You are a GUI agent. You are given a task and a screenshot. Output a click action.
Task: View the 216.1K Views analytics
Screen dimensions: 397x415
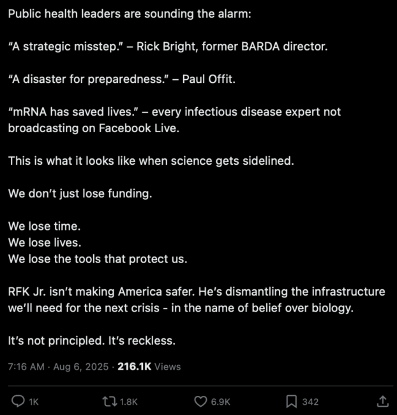149,367
